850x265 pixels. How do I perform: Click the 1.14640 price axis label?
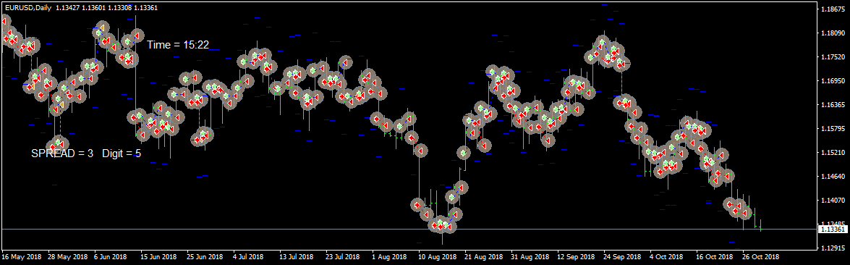pyautogui.click(x=833, y=177)
